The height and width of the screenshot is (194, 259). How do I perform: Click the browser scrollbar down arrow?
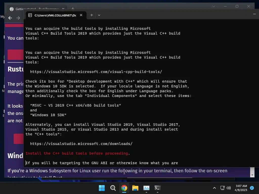(252, 175)
